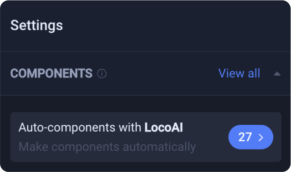
Task: Hide the components list using the up caret
Action: pyautogui.click(x=277, y=74)
